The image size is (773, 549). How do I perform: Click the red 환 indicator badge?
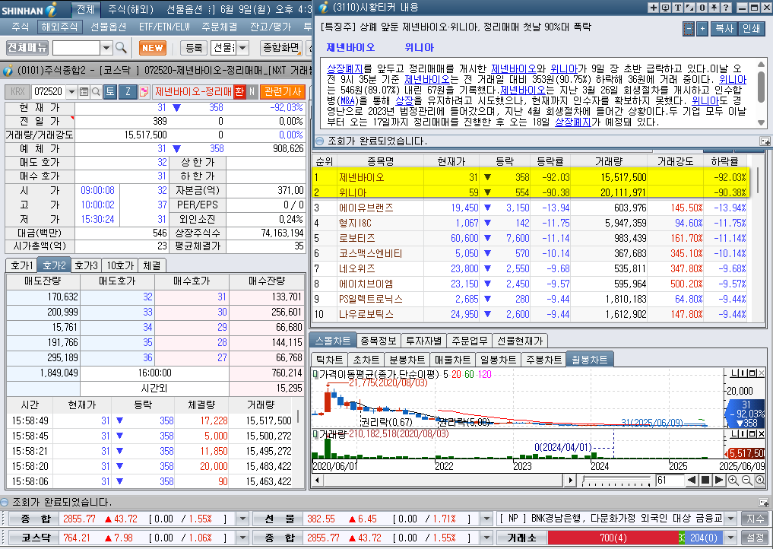coord(239,92)
